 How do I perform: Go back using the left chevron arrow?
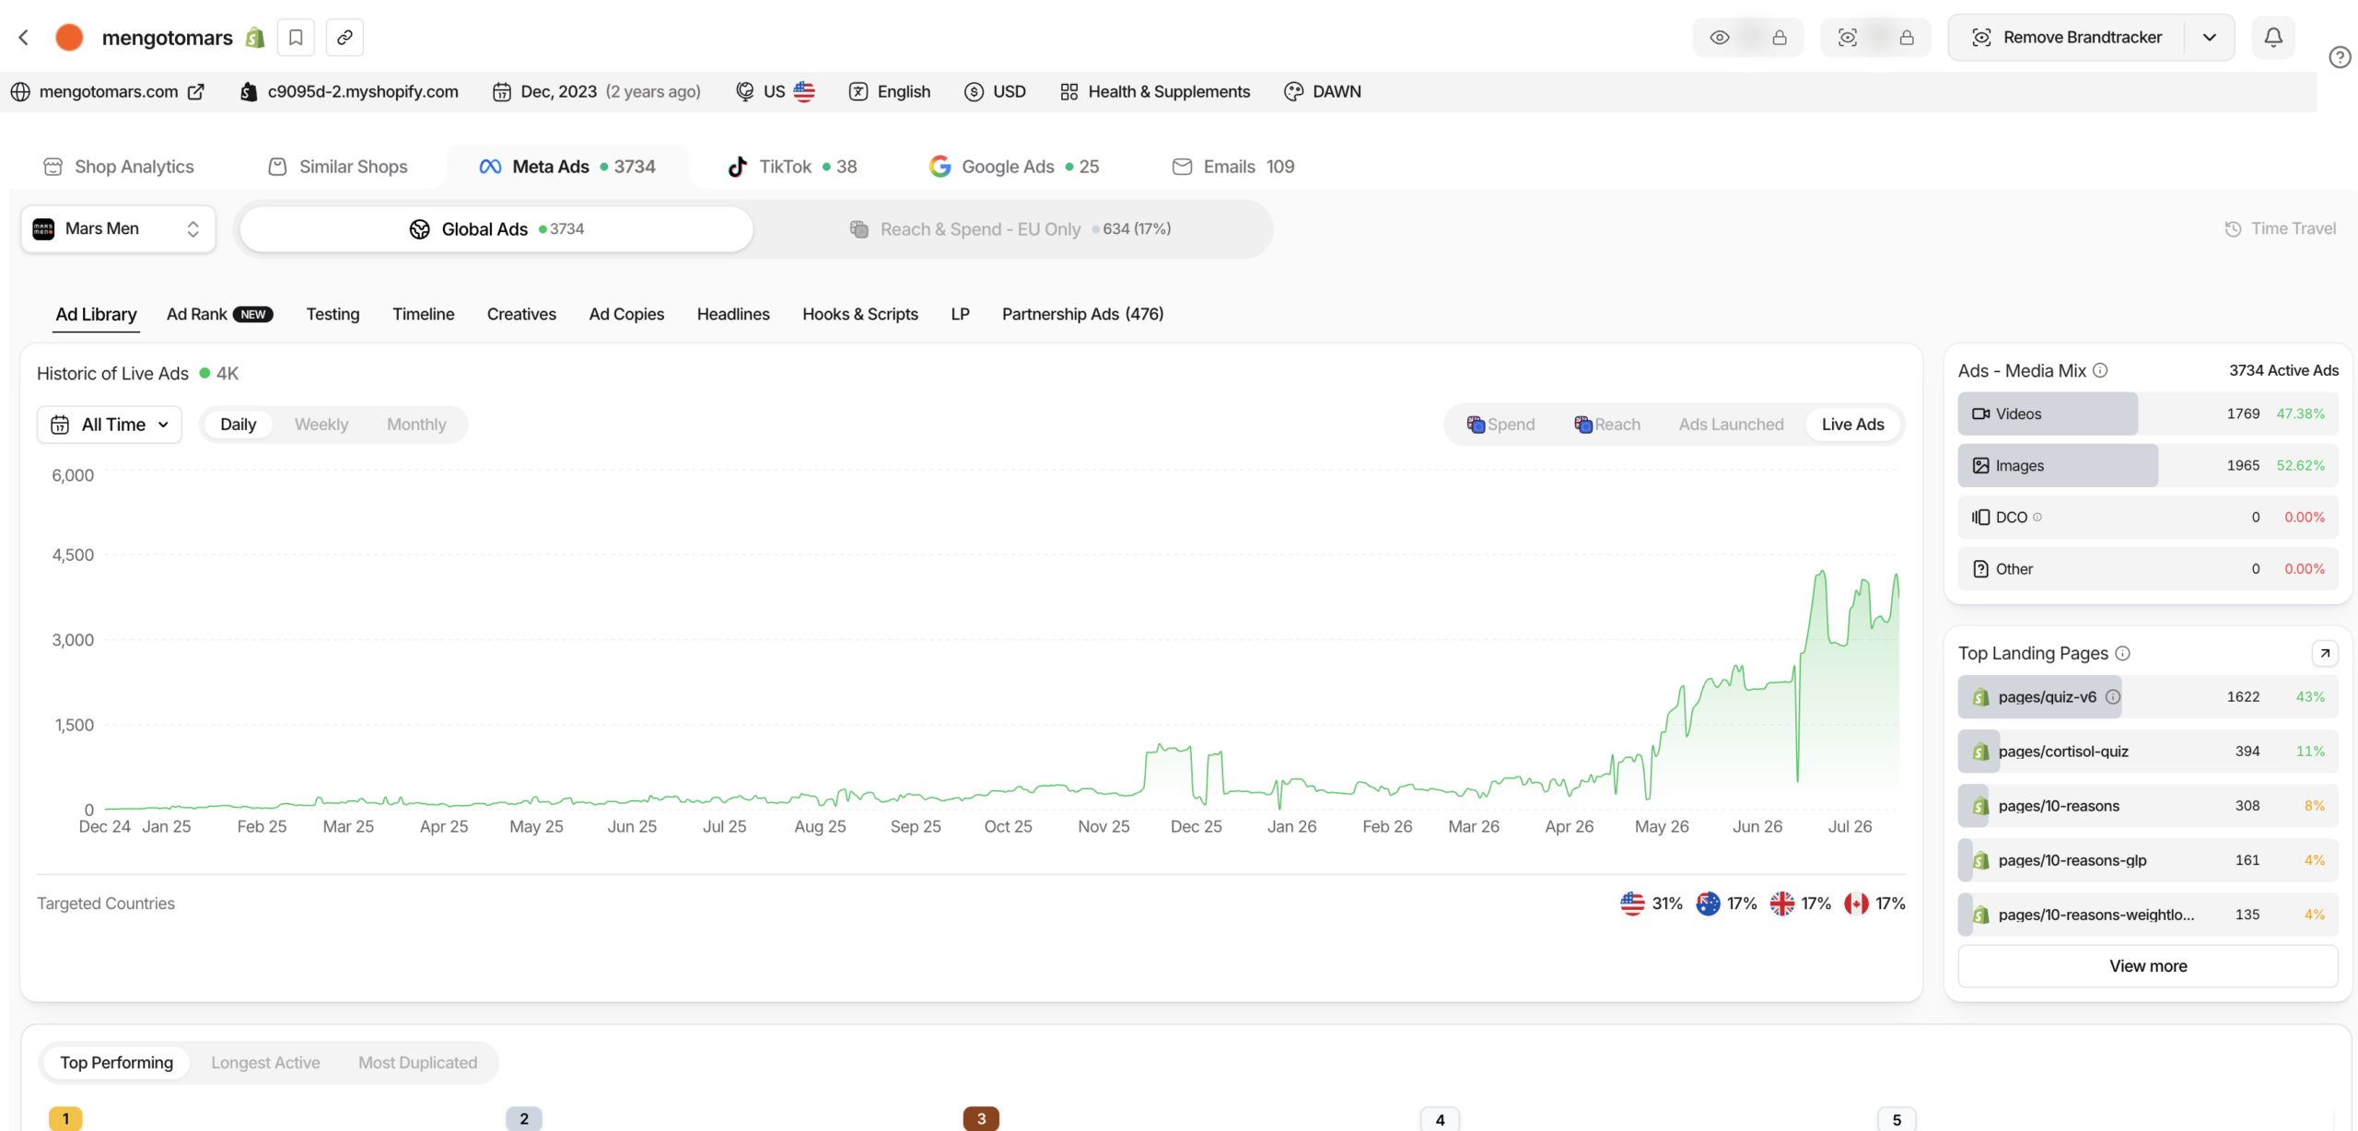point(24,38)
